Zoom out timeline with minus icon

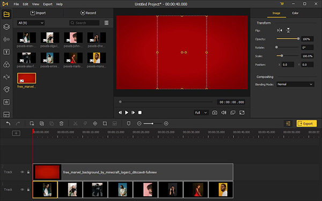(139, 123)
